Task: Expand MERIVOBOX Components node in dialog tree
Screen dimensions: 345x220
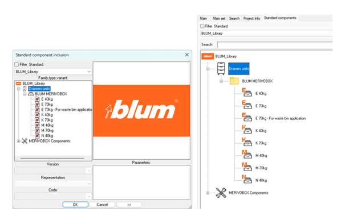Action: (19, 141)
